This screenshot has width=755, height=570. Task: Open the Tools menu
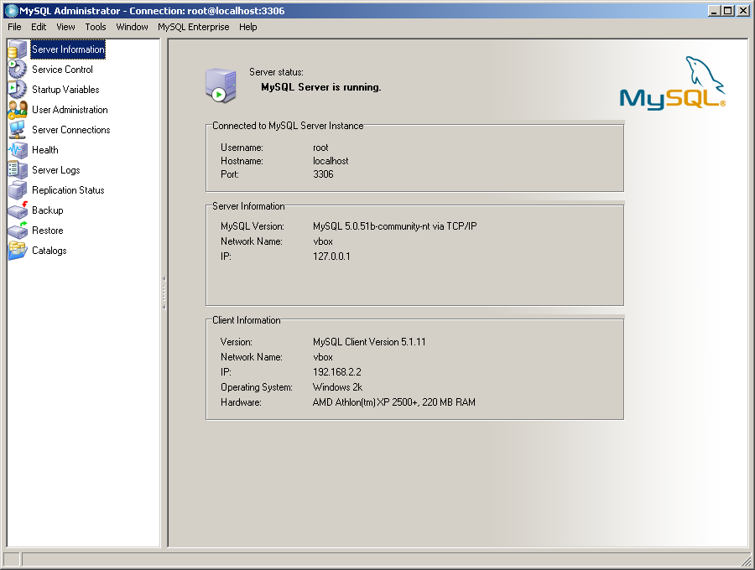[x=96, y=27]
